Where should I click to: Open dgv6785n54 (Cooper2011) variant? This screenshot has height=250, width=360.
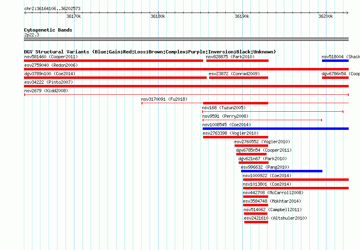click(264, 150)
